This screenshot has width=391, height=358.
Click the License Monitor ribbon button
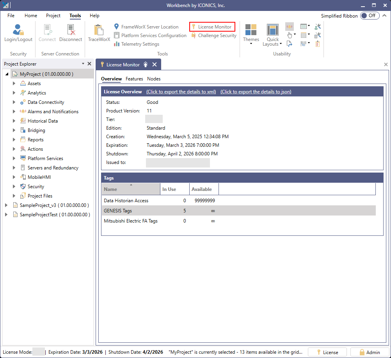coord(212,27)
